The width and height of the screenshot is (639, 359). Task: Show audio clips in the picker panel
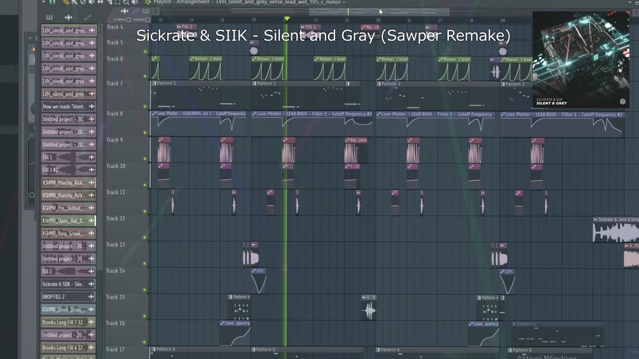[69, 17]
